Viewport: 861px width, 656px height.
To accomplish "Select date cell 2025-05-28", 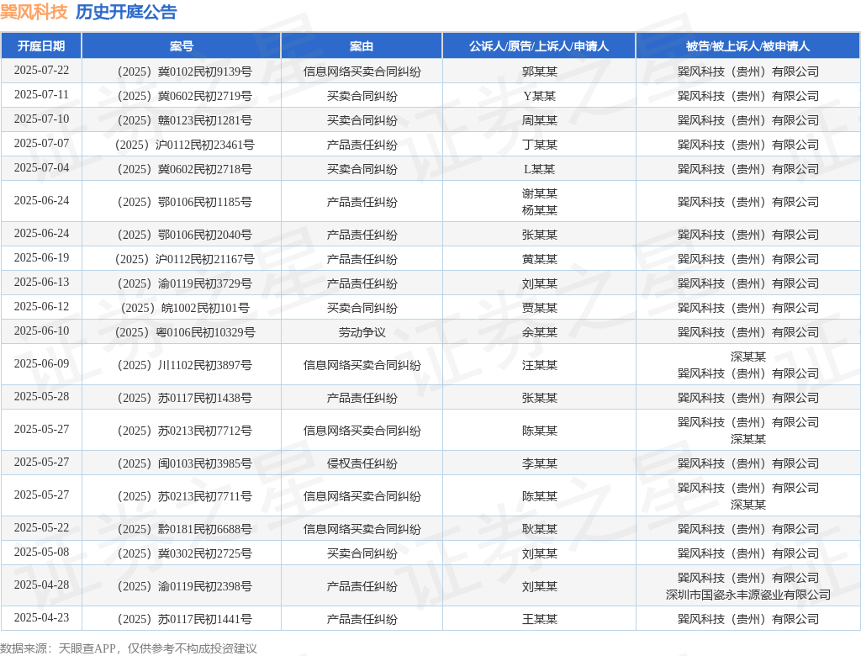I will (41, 397).
